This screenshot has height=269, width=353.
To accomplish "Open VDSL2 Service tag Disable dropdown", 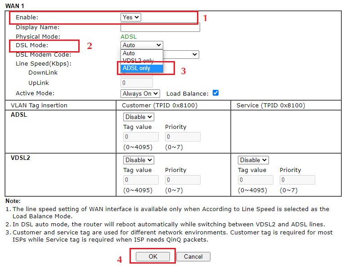I will point(253,160).
